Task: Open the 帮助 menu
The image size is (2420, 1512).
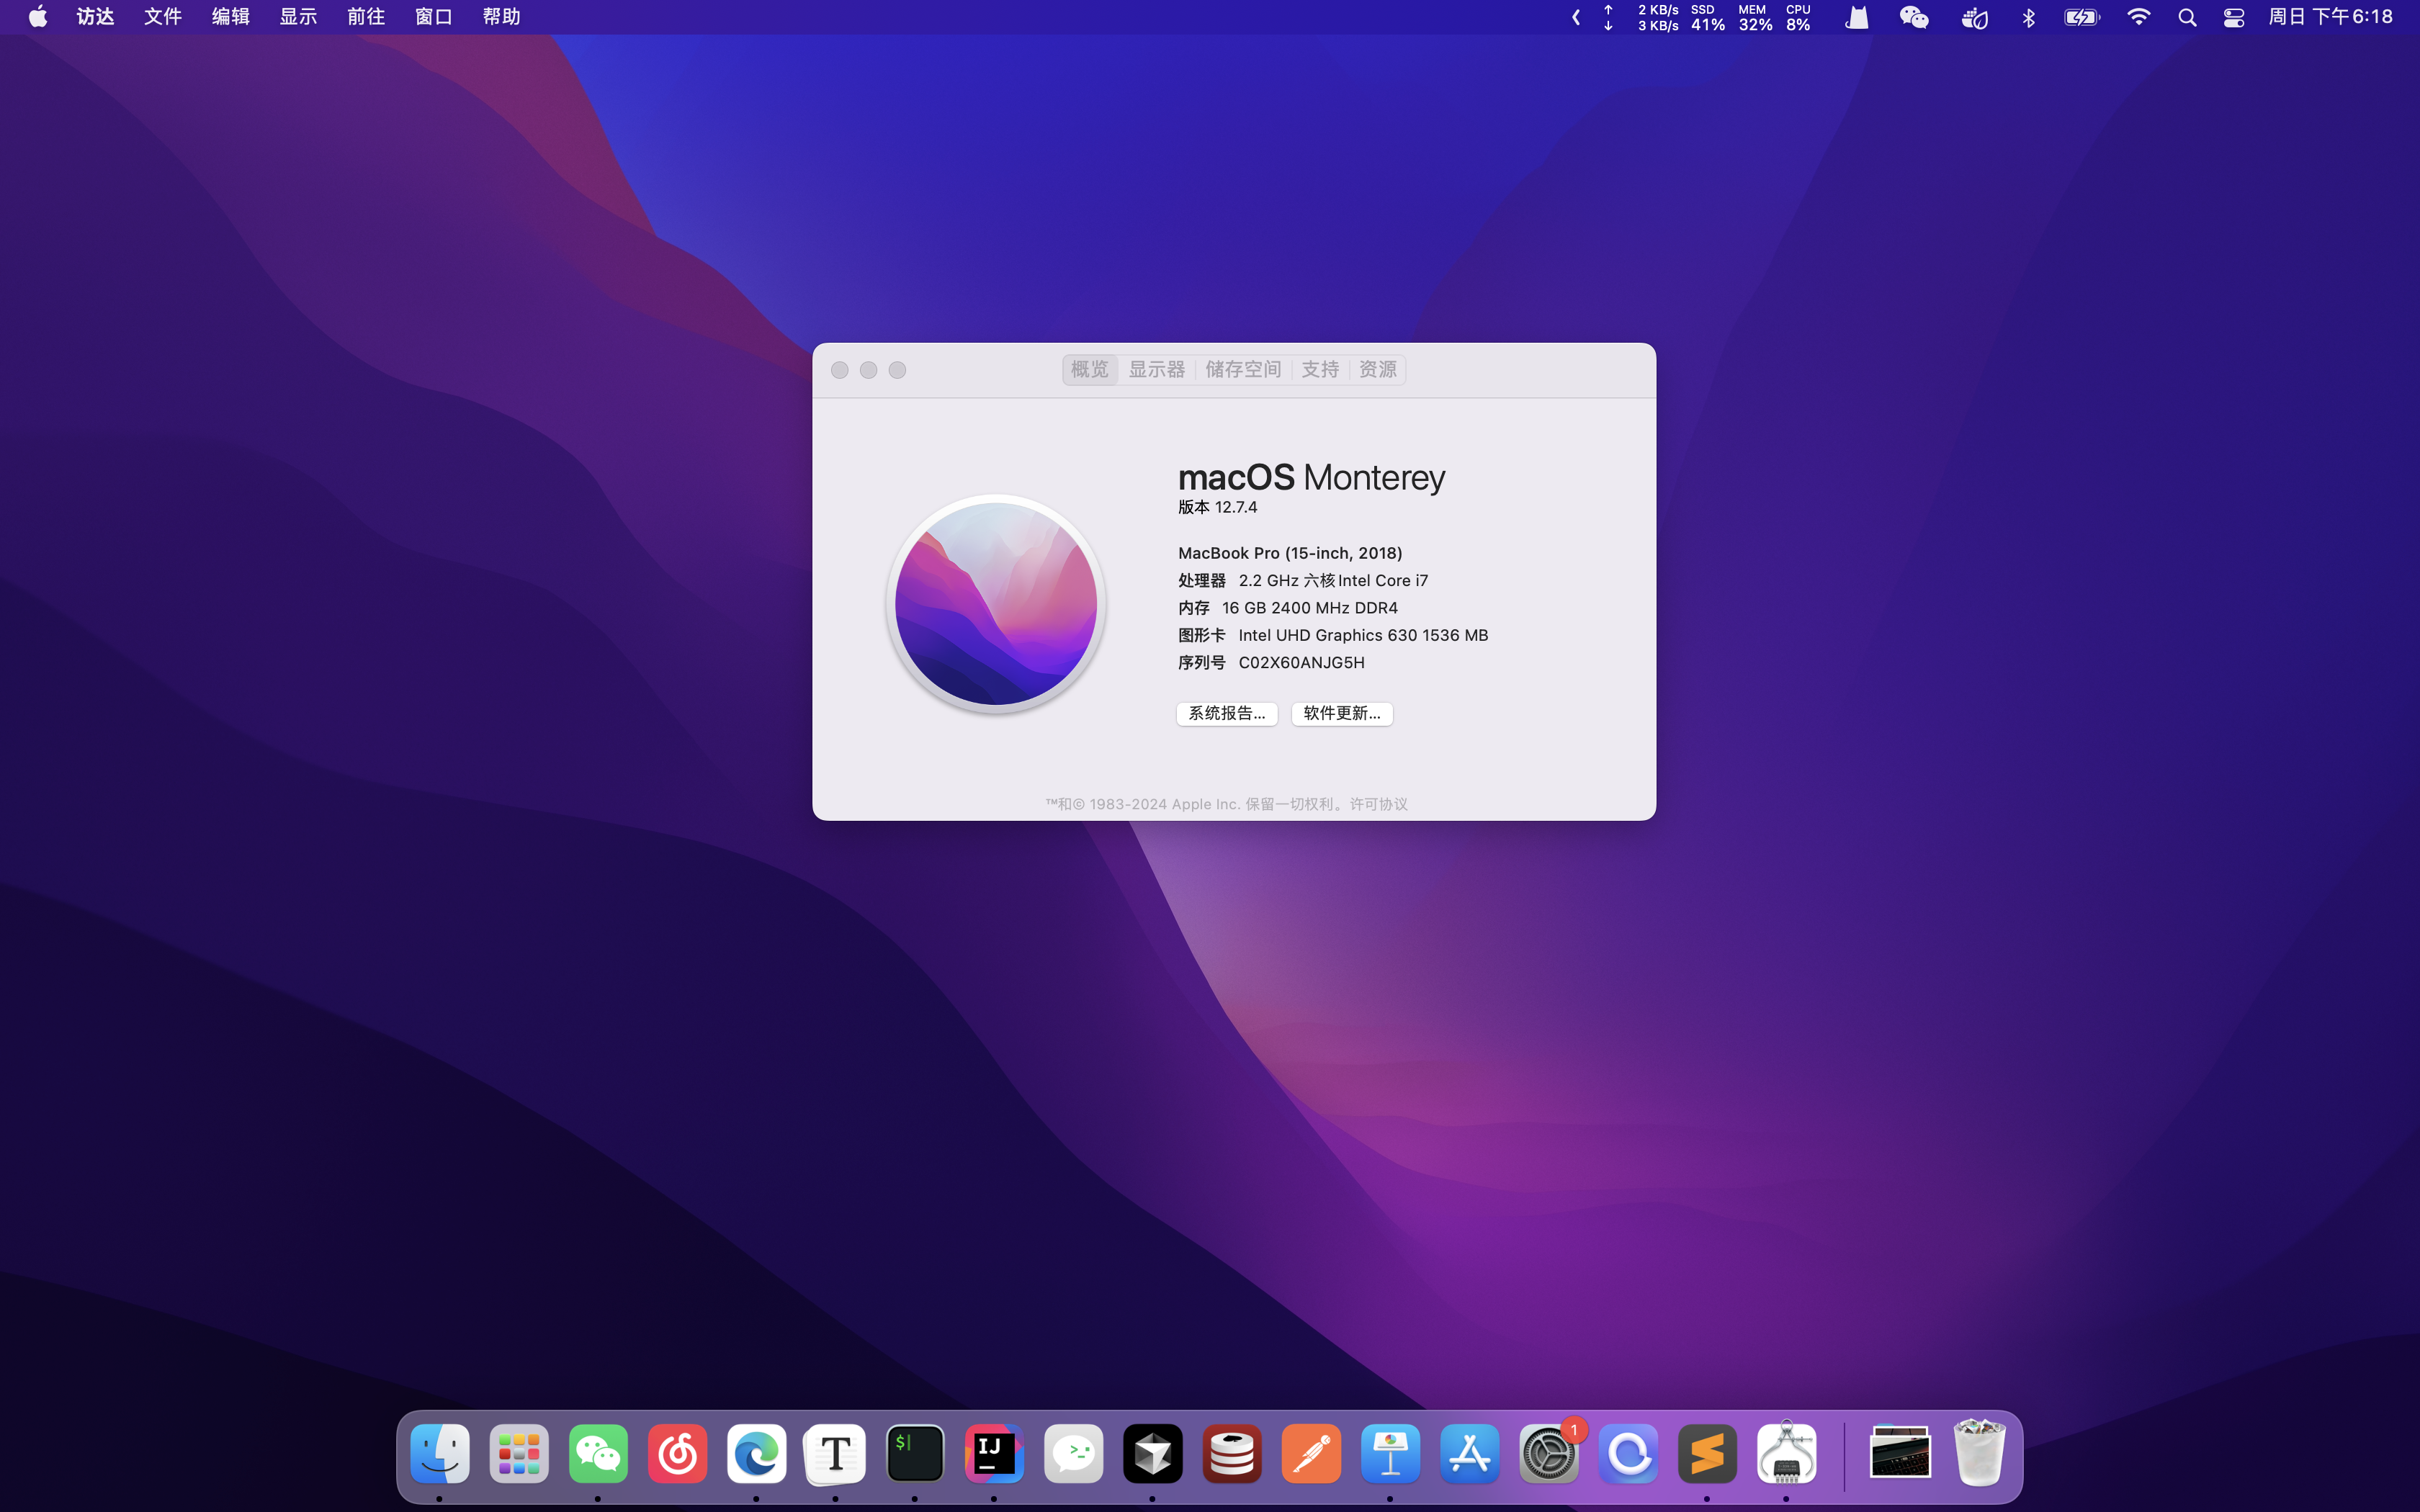Action: pos(501,17)
